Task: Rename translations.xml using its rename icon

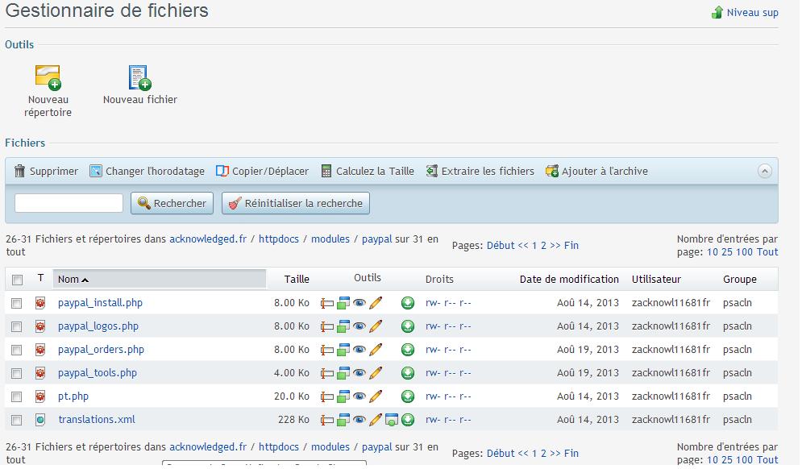Action: point(326,421)
